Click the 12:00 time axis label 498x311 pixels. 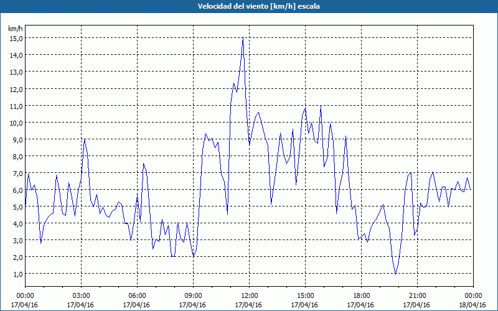pyautogui.click(x=250, y=296)
